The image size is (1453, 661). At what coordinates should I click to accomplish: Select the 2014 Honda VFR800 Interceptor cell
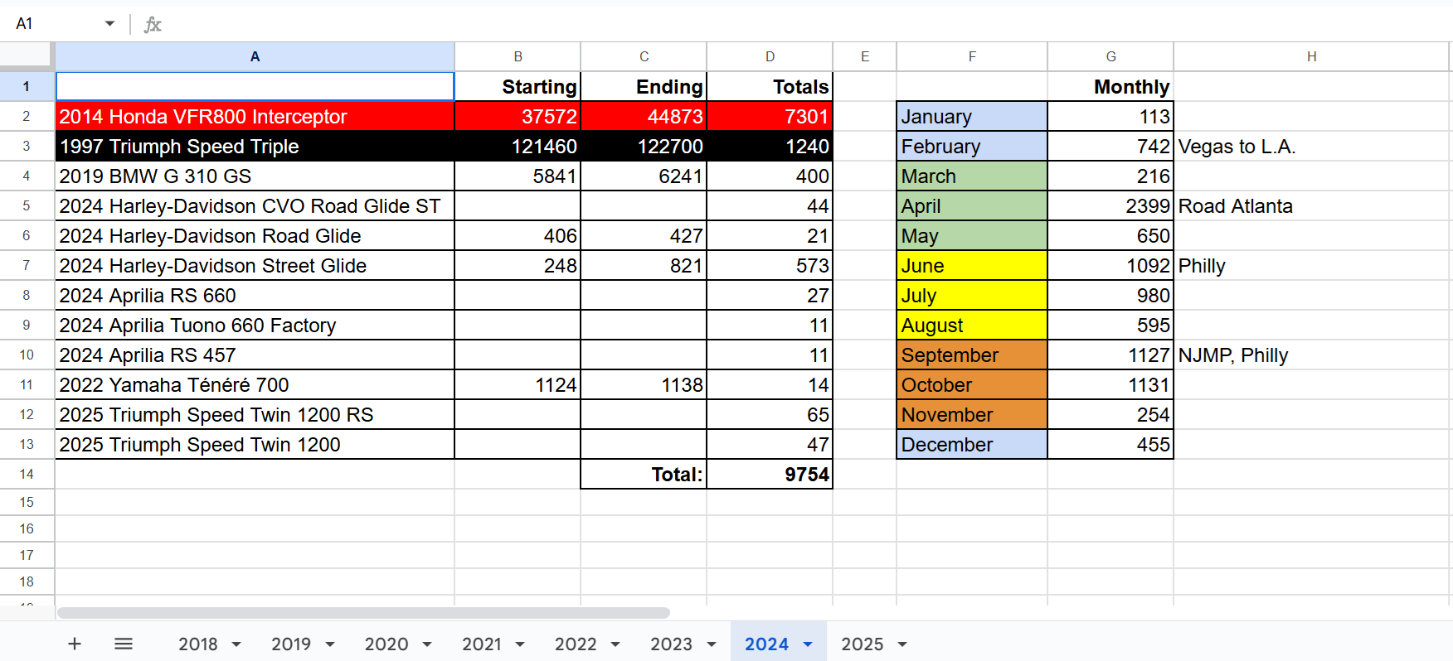[x=255, y=117]
